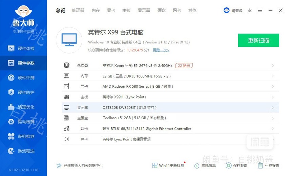Click Teelkoou 512GB disk text
This screenshot has width=288, height=176.
coord(135,118)
